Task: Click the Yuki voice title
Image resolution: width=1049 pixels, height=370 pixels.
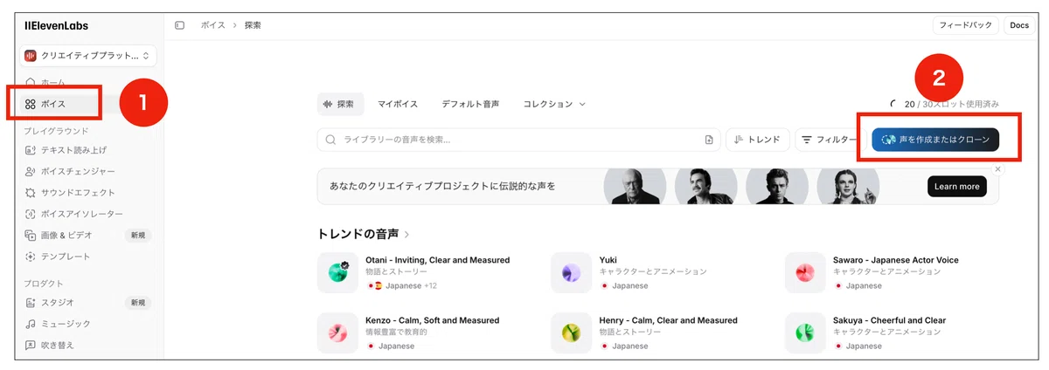Action: click(608, 260)
